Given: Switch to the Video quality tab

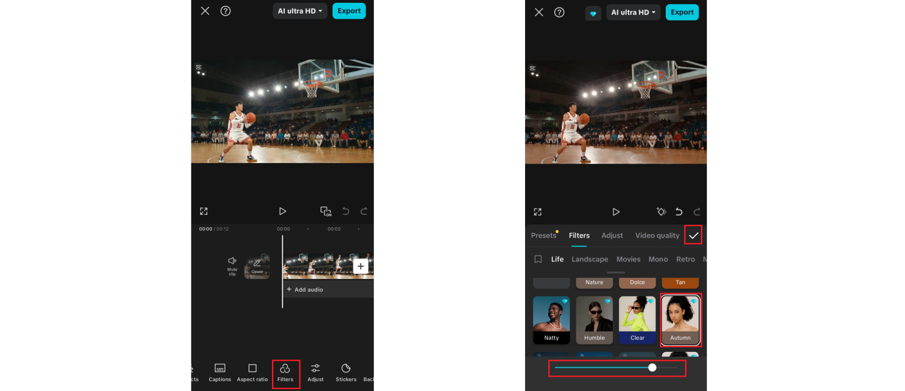Looking at the screenshot, I should point(657,236).
